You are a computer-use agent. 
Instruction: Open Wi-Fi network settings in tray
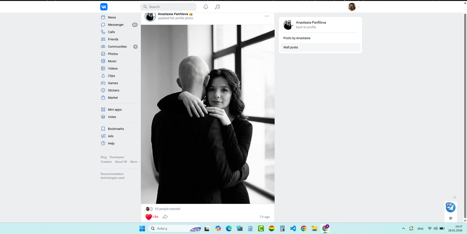pyautogui.click(x=430, y=229)
